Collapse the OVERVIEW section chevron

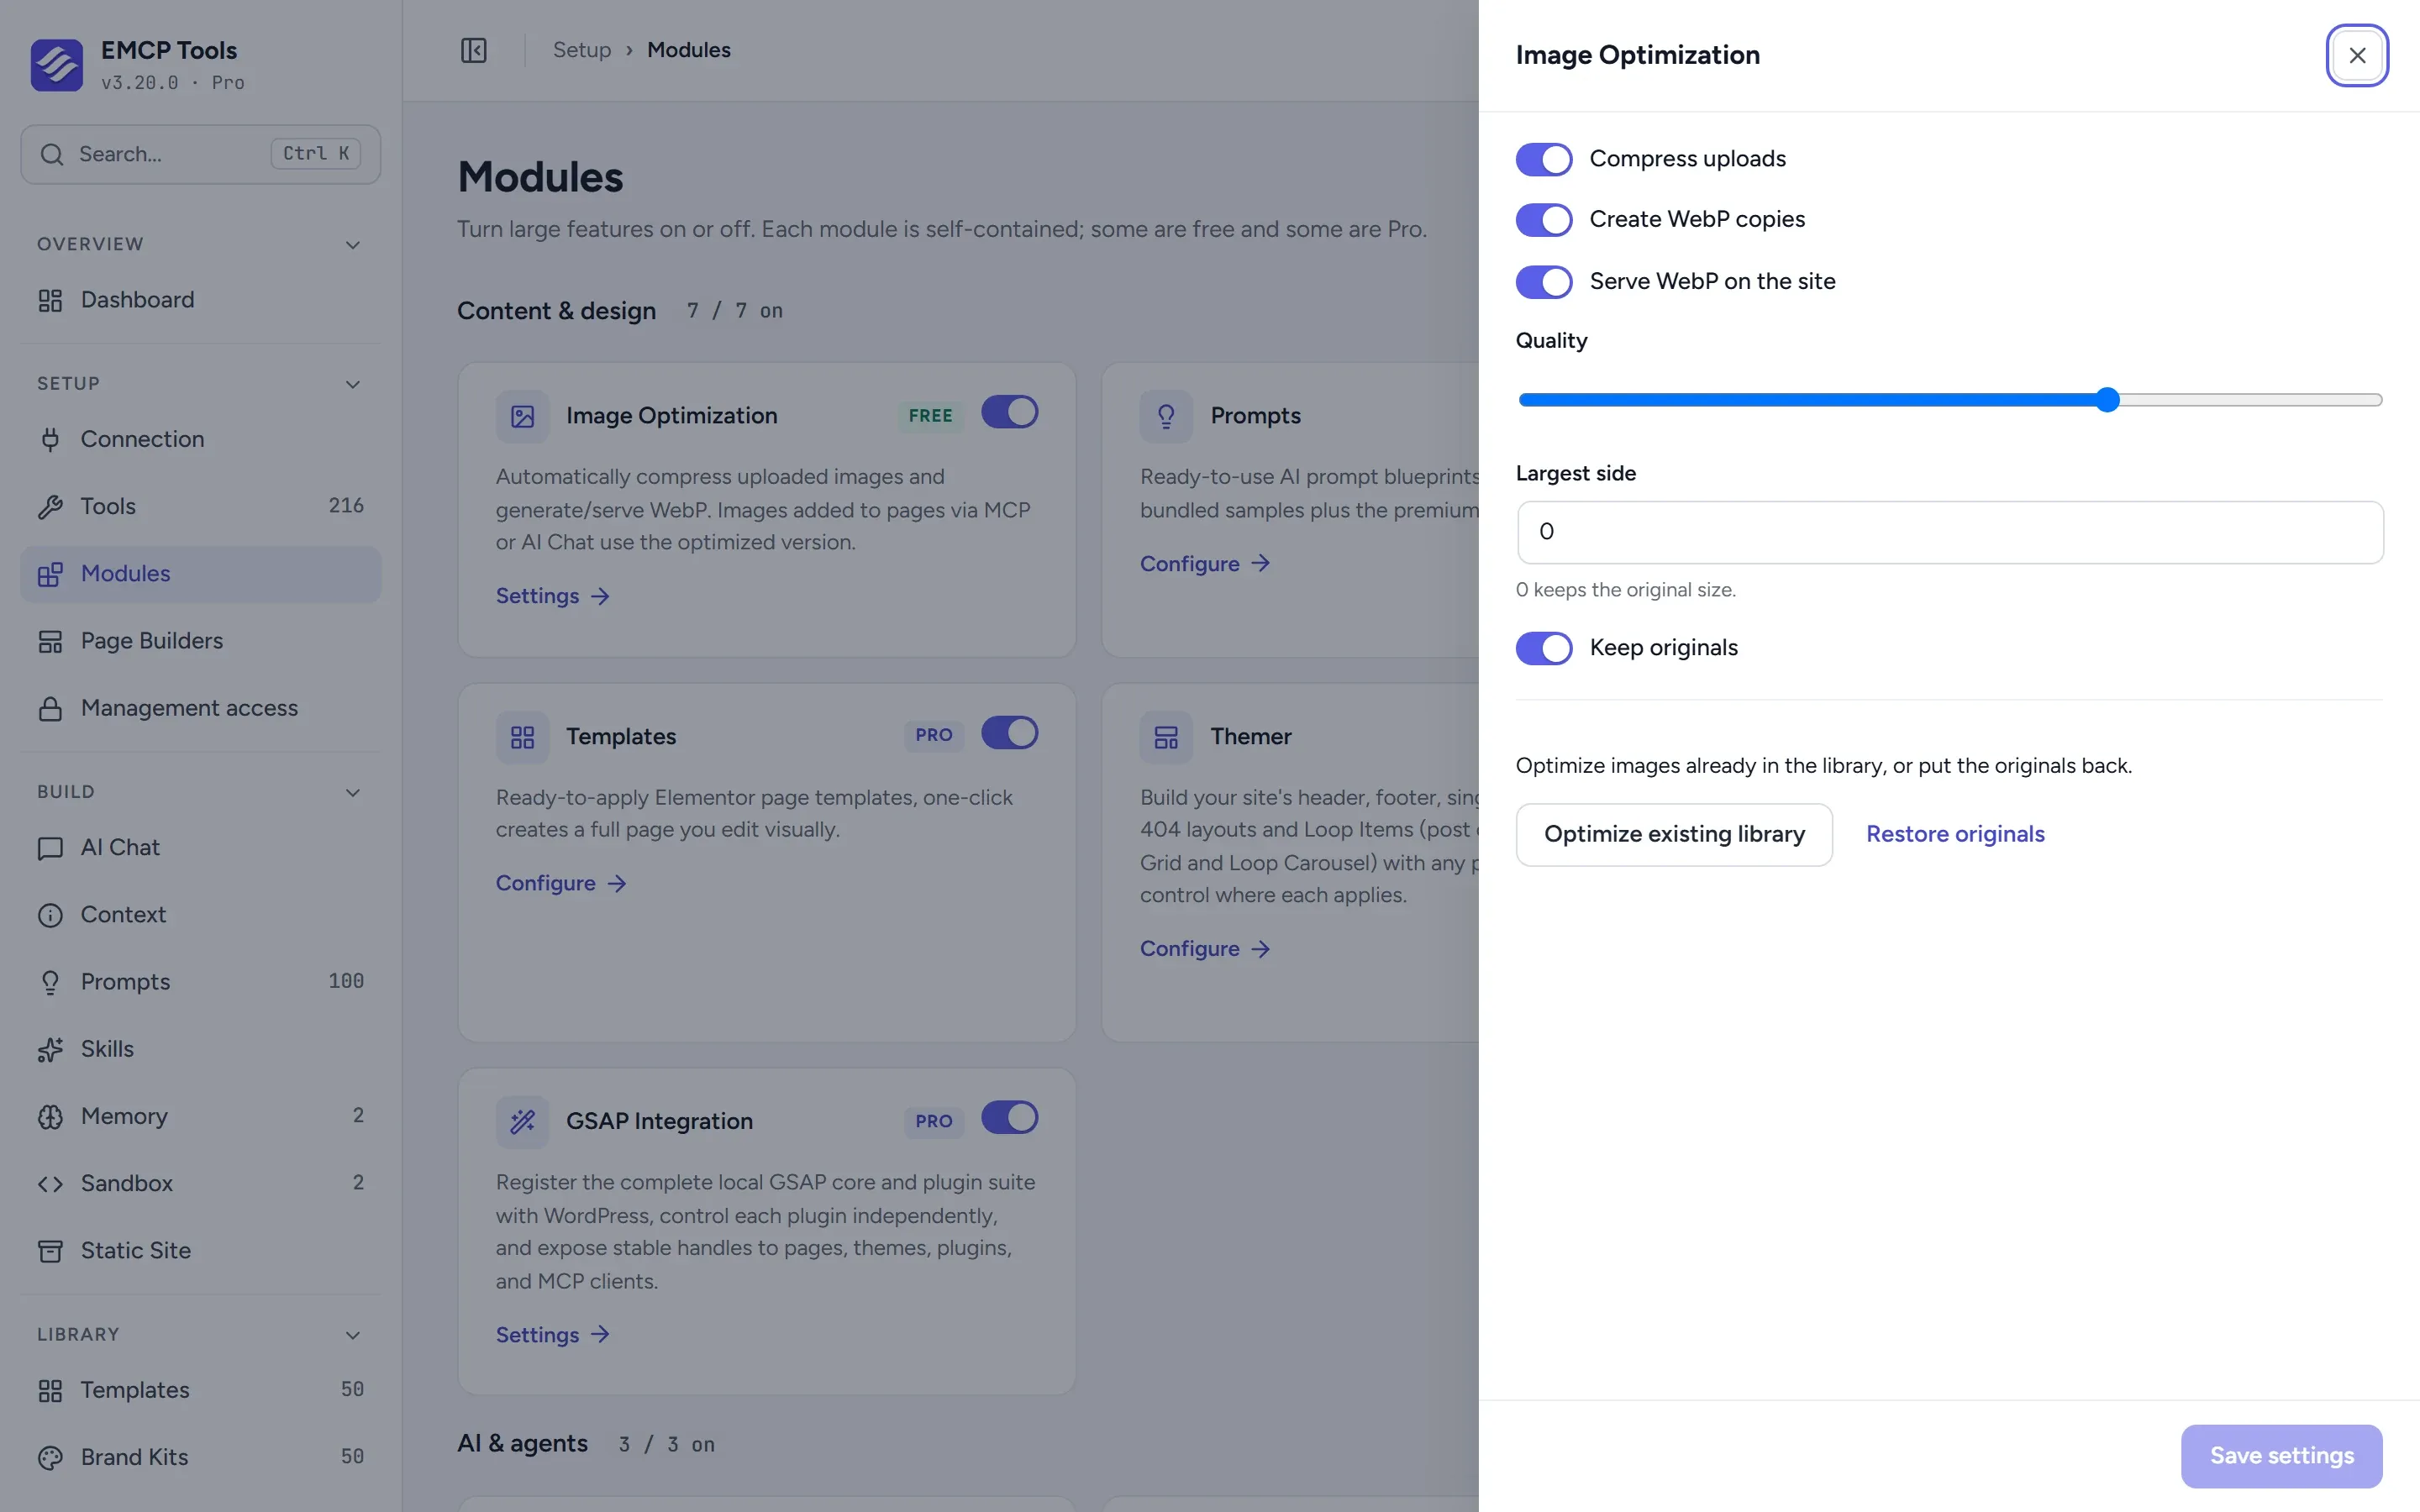pos(352,245)
